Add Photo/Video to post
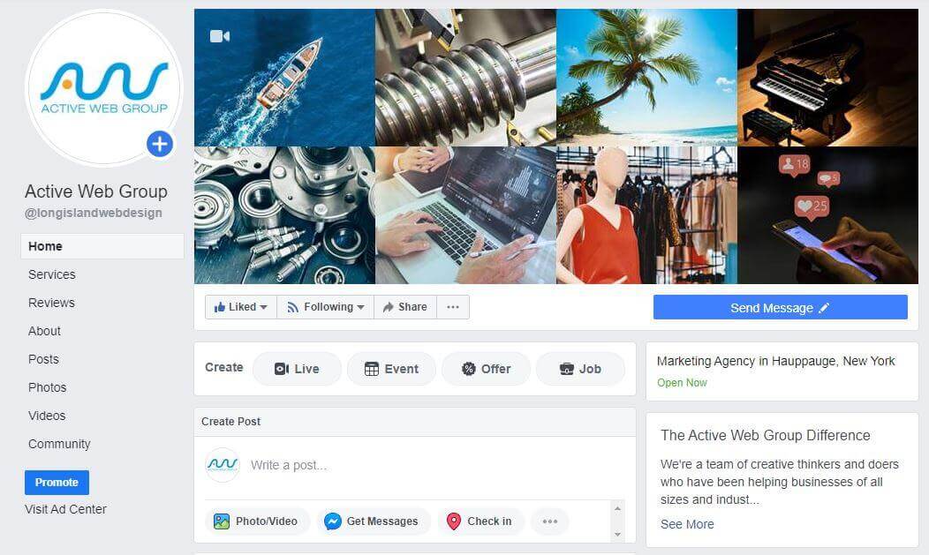This screenshot has width=929, height=555. click(x=257, y=521)
